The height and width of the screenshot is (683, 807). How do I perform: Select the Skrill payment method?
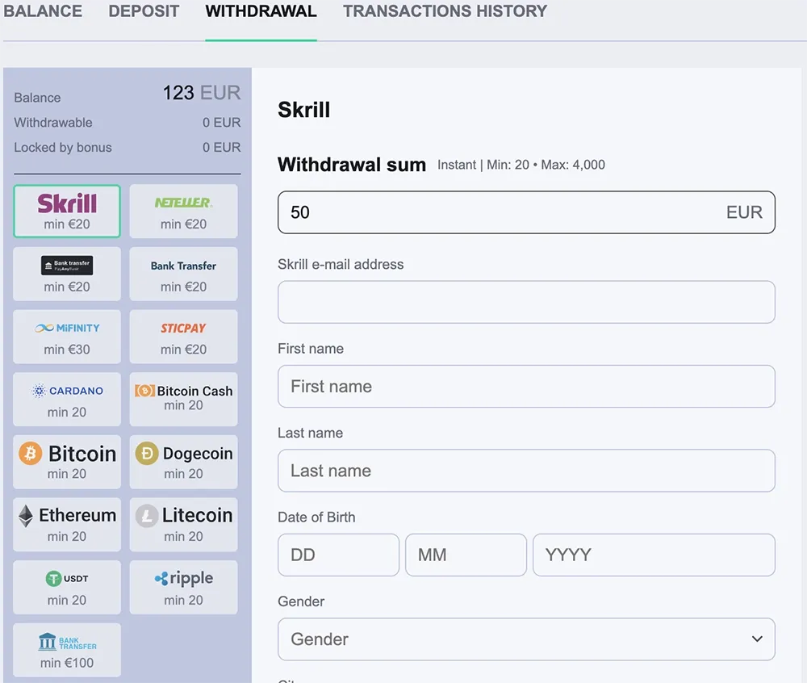click(67, 211)
